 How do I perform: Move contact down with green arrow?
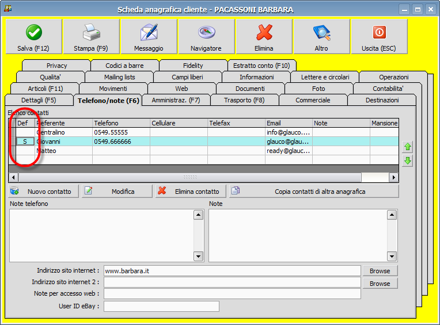408,160
